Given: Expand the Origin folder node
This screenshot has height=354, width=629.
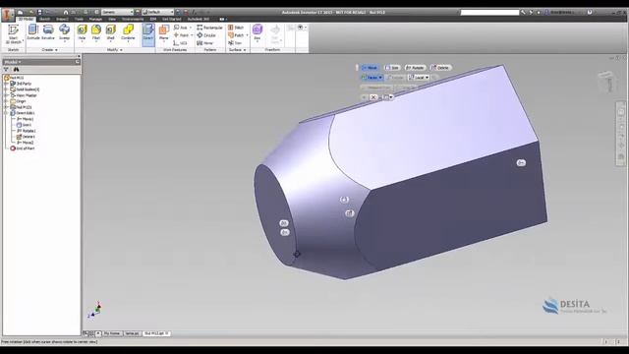Looking at the screenshot, I should 6,101.
